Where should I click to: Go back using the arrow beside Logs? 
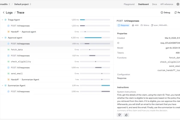(x=4, y=13)
